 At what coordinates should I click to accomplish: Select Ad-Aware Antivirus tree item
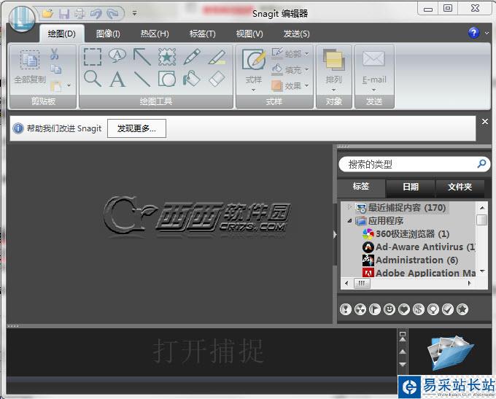click(x=419, y=247)
